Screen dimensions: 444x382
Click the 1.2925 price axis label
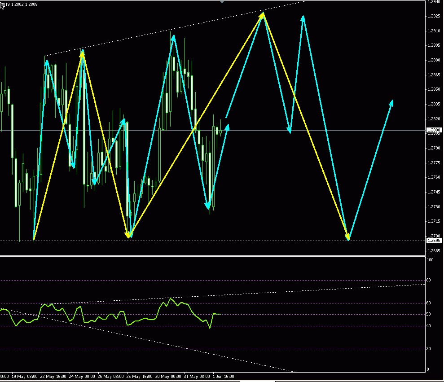pyautogui.click(x=434, y=16)
